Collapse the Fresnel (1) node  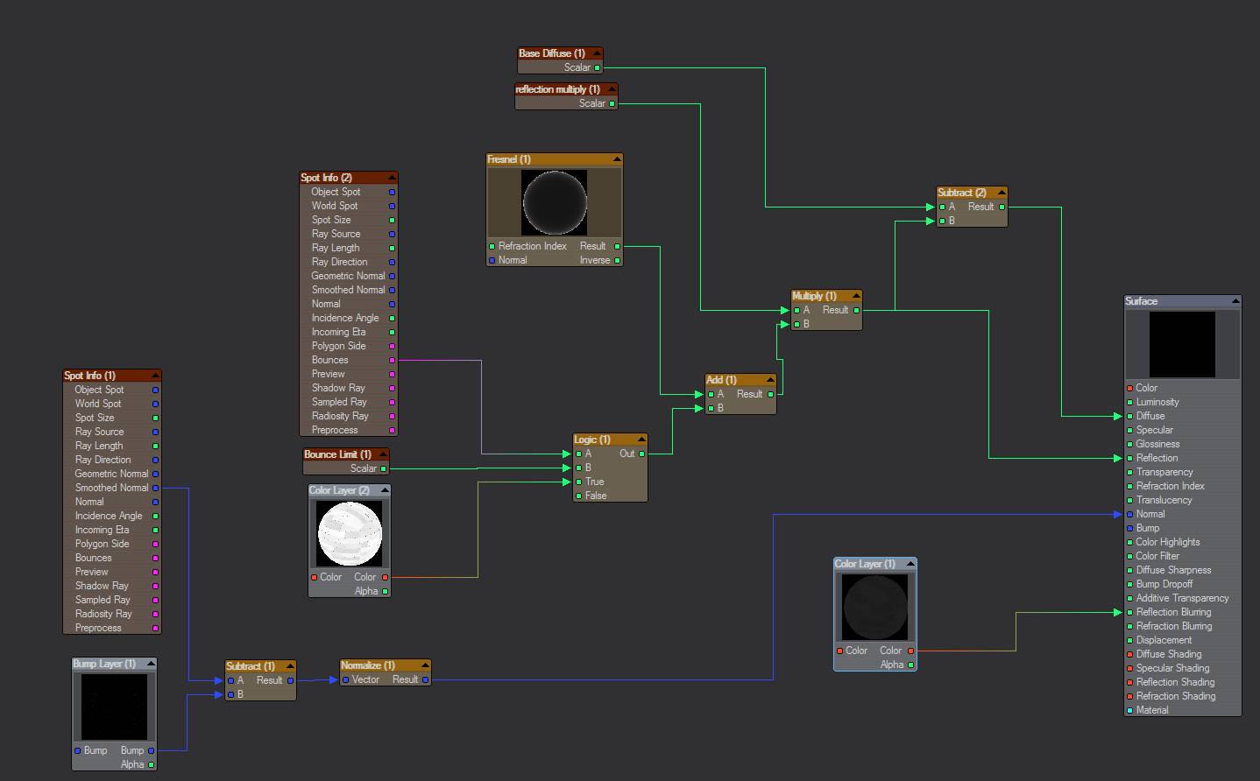click(616, 159)
